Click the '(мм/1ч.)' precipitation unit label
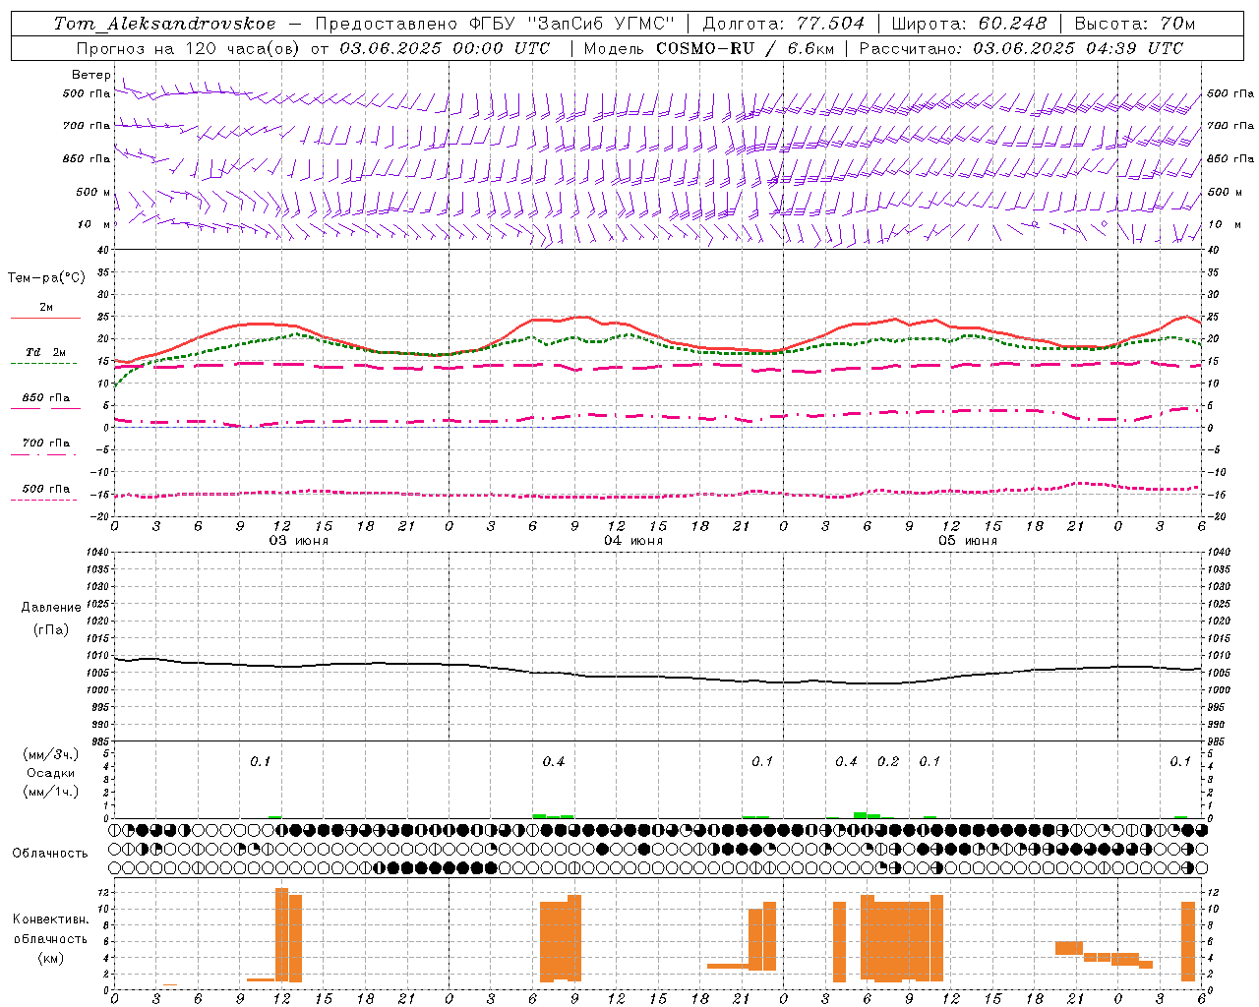1259x1007 pixels. tap(51, 792)
